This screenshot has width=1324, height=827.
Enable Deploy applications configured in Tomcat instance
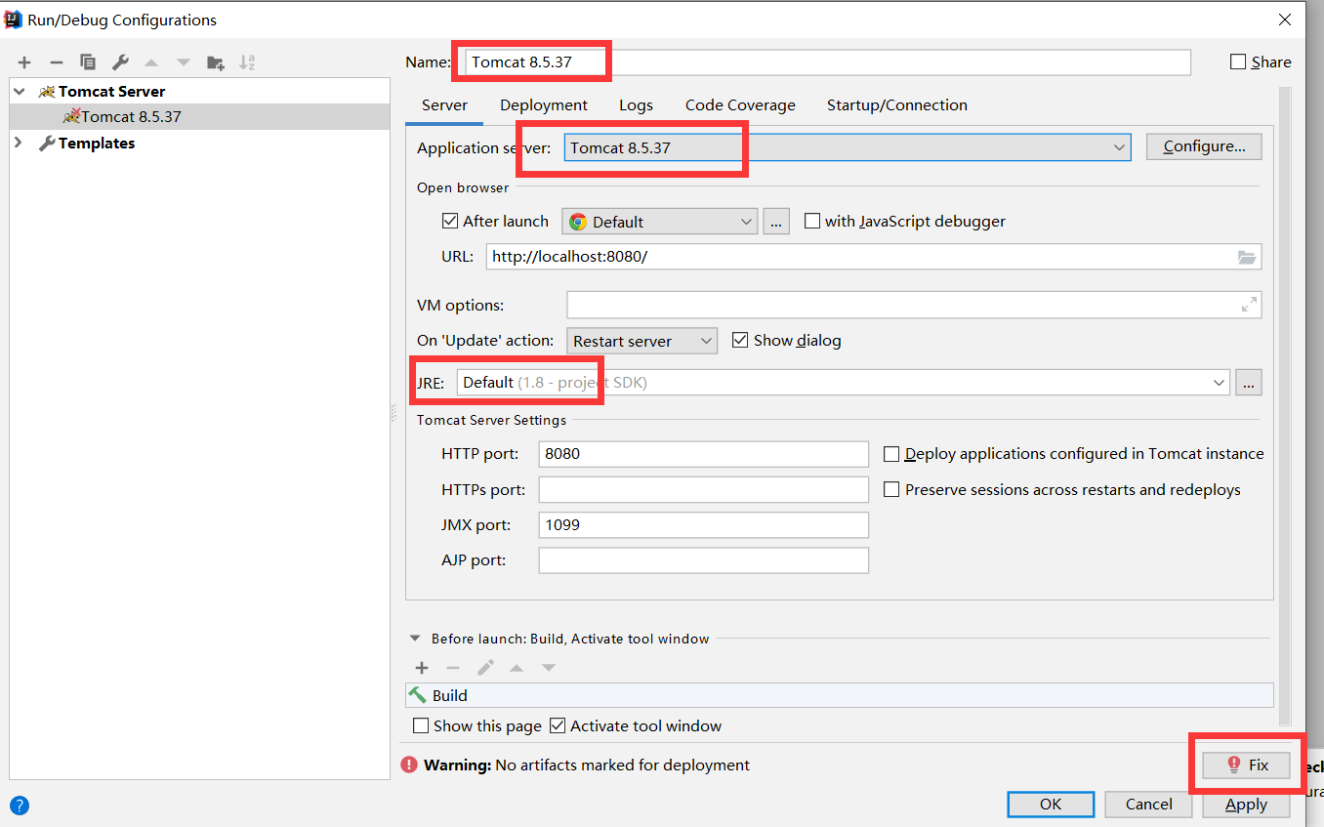click(891, 454)
